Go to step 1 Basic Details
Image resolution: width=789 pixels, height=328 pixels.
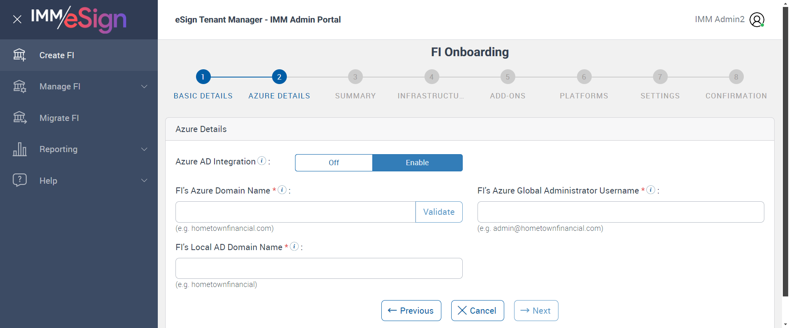[203, 77]
